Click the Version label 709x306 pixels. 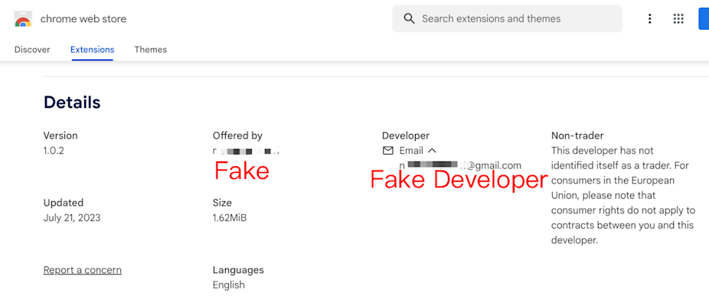click(x=60, y=135)
